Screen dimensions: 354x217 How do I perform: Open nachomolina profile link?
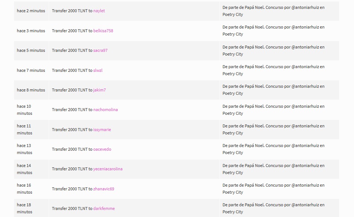tap(106, 110)
